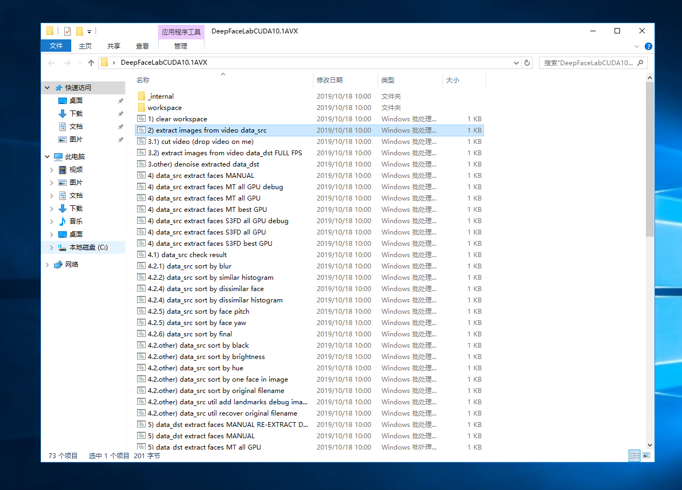Click the 网络 network icon in the sidebar
Viewport: 682px width, 490px height.
click(x=58, y=264)
